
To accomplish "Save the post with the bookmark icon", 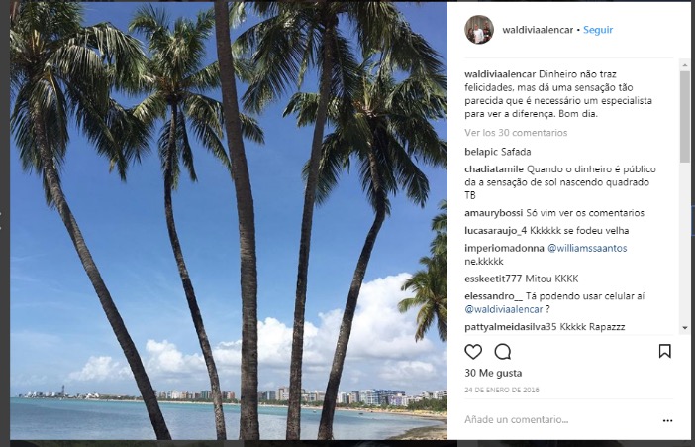I will click(x=665, y=351).
